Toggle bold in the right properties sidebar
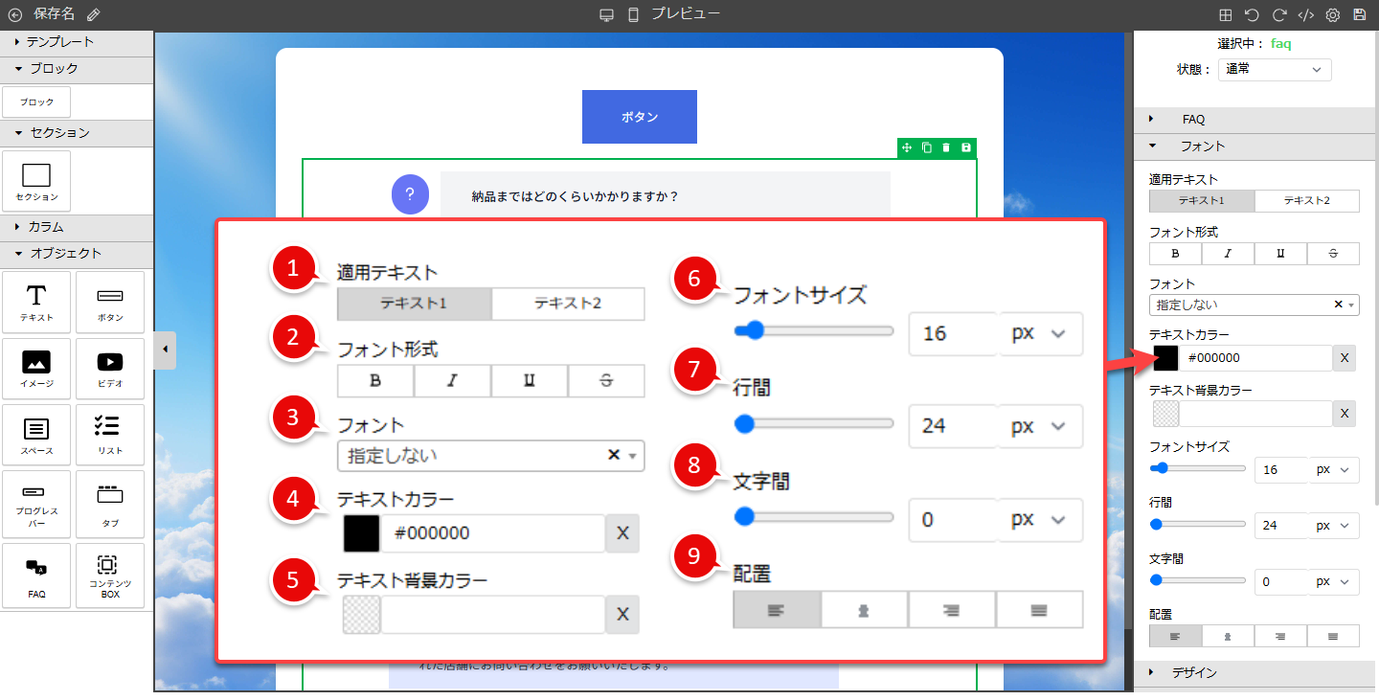Image resolution: width=1379 pixels, height=700 pixels. coord(1175,254)
